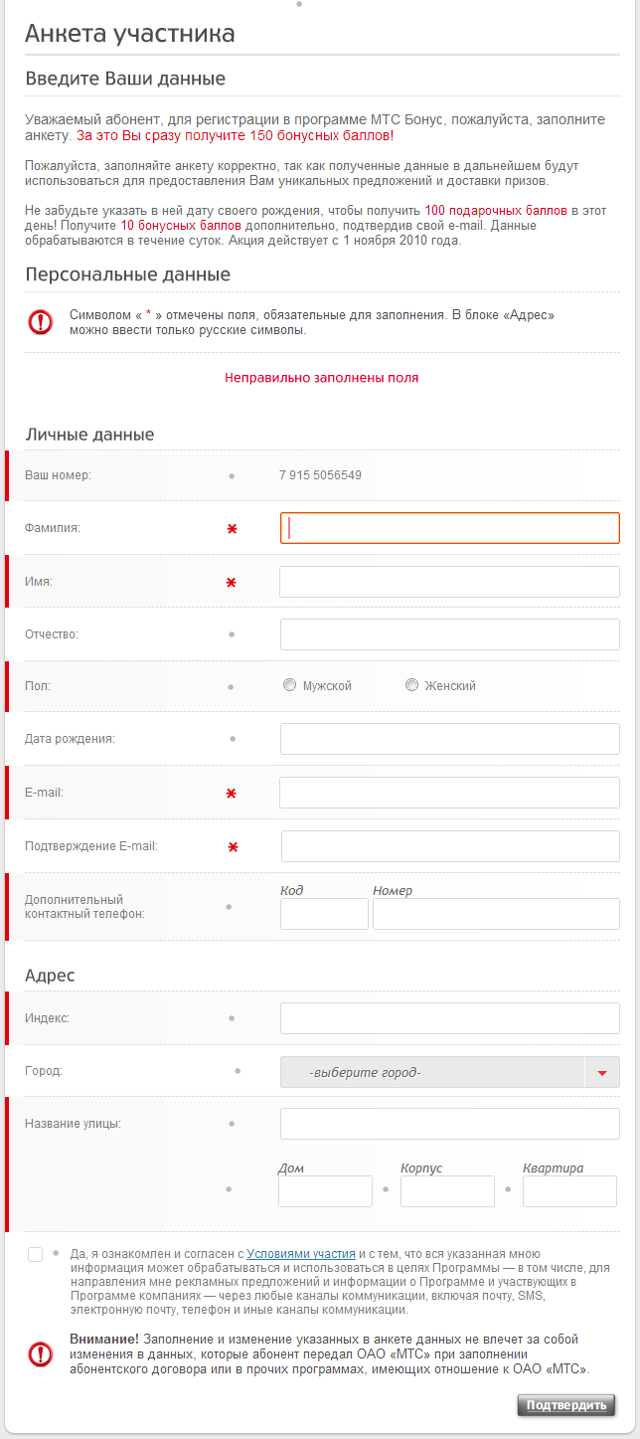640x1439 pixels.
Task: Click the red asterisk next to Фамилия
Action: tap(232, 529)
